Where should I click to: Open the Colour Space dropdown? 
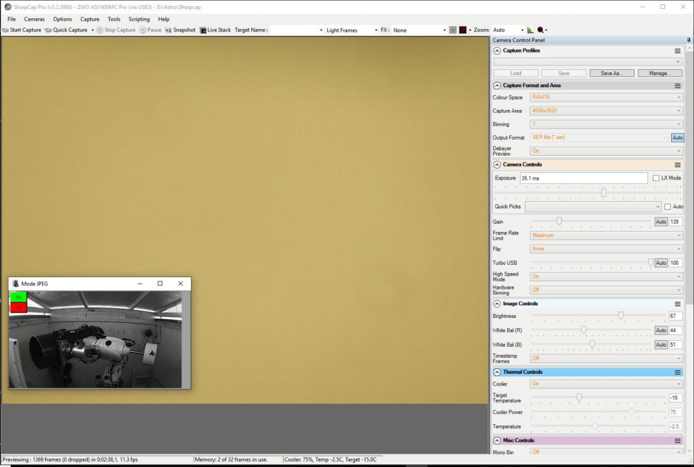pyautogui.click(x=606, y=98)
